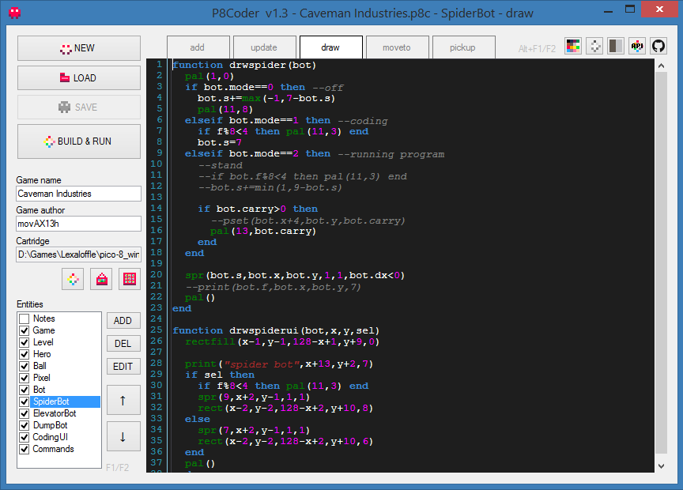Switch to the pickup function tab
The image size is (683, 490).
click(463, 47)
